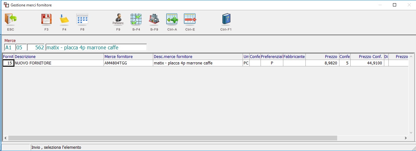Click the table cell 'matix - placca 4p marrone caffe'
Image resolution: width=416 pixels, height=151 pixels.
198,63
